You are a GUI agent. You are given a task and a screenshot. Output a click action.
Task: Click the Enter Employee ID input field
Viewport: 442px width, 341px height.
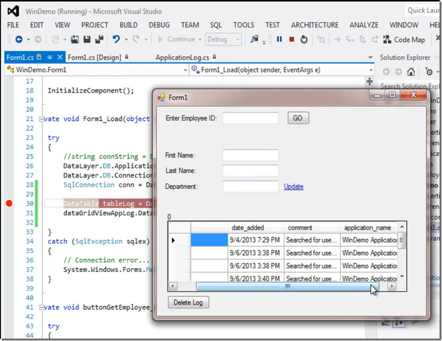pyautogui.click(x=250, y=118)
